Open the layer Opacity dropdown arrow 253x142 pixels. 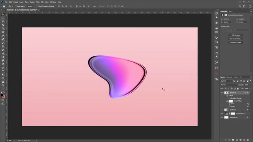click(250, 85)
